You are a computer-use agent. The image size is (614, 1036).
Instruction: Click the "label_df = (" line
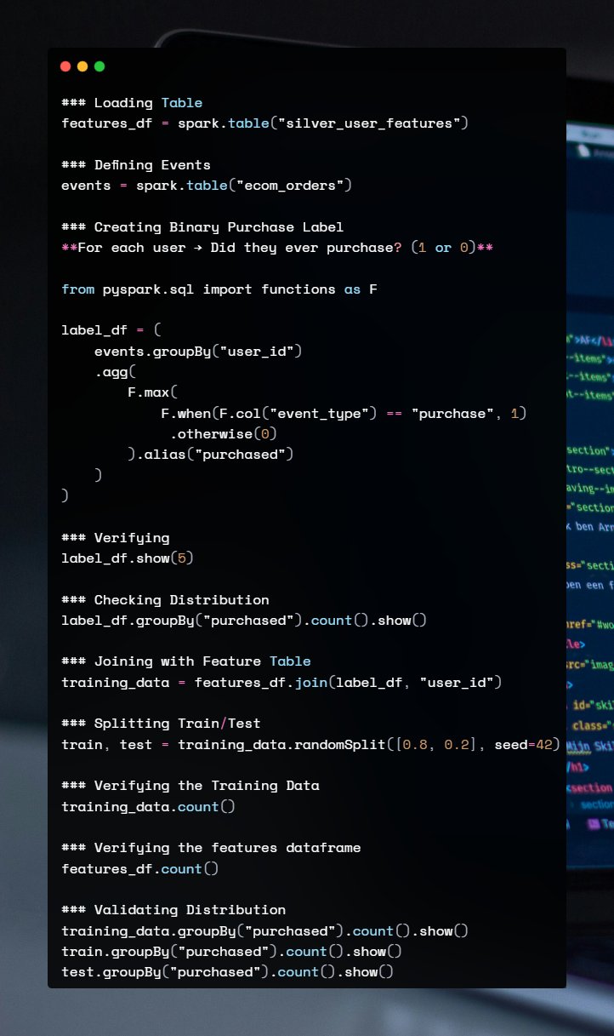click(111, 330)
